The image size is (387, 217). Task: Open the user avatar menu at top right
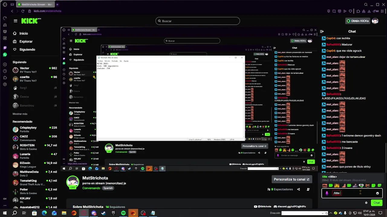(375, 21)
